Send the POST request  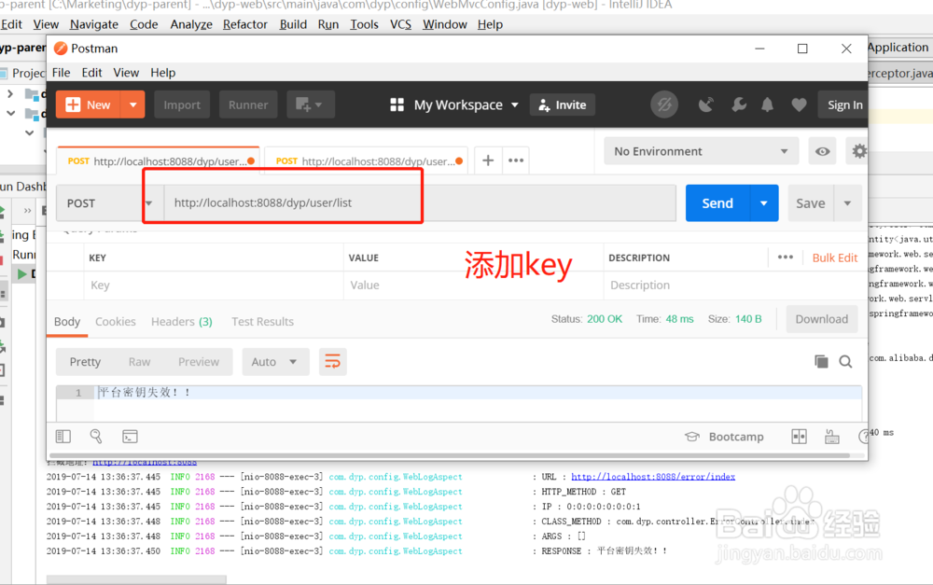point(717,203)
